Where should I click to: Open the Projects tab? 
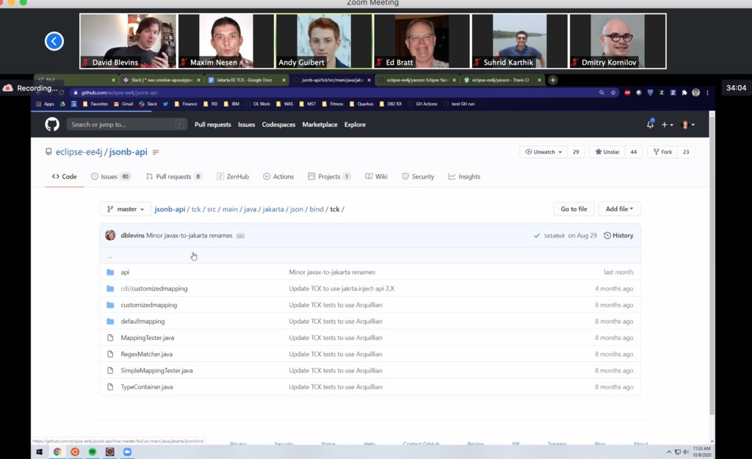coord(329,176)
